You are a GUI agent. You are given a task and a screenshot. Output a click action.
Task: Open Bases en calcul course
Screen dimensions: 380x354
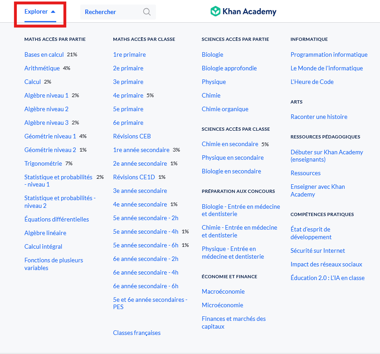[x=44, y=54]
